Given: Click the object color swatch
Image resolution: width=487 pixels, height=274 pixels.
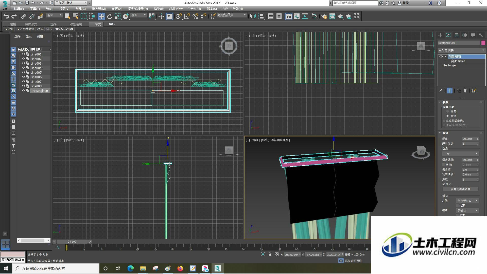Looking at the screenshot, I should [x=483, y=43].
